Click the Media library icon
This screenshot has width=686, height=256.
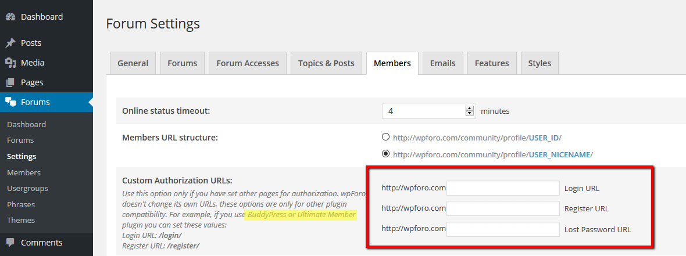point(10,63)
